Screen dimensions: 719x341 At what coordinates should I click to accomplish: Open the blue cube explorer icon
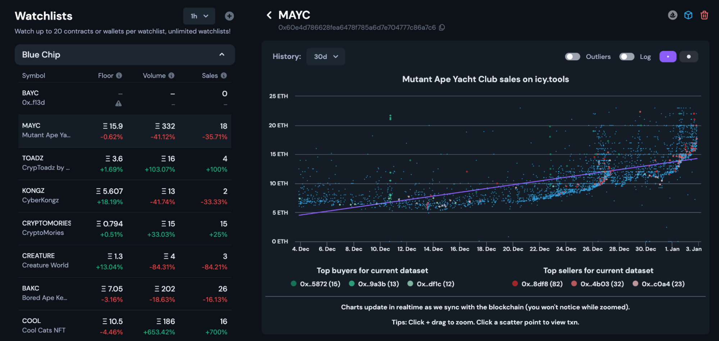(688, 15)
